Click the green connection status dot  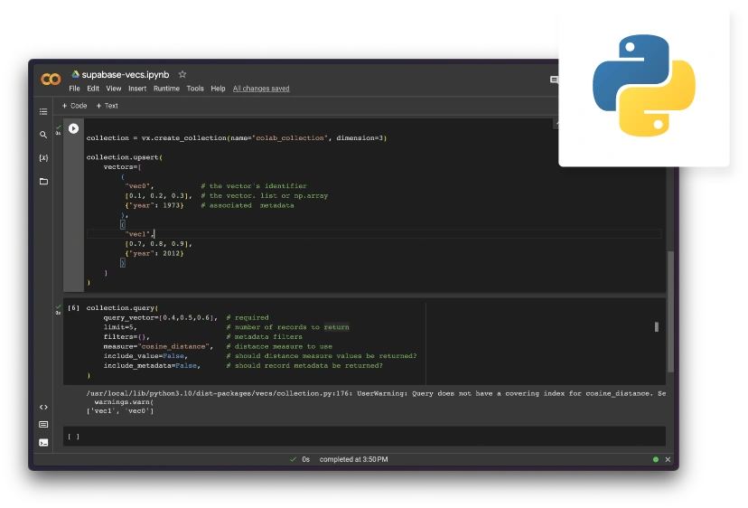pyautogui.click(x=656, y=459)
